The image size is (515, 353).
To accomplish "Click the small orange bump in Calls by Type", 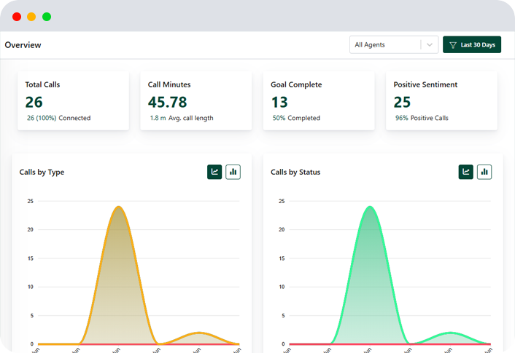I will (197, 333).
